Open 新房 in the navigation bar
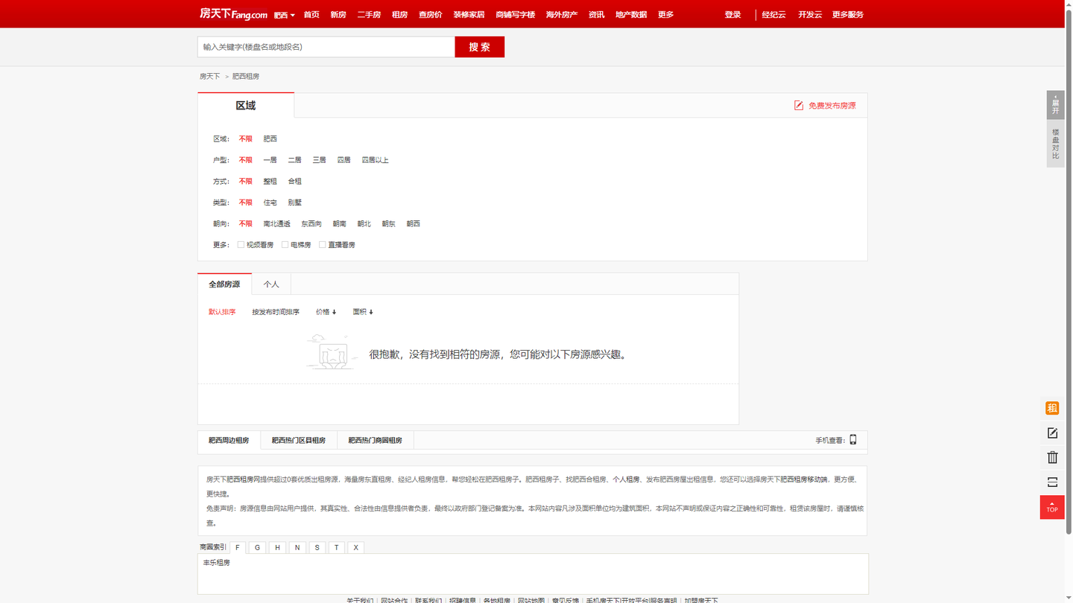Viewport: 1073px width, 603px height. coord(338,15)
